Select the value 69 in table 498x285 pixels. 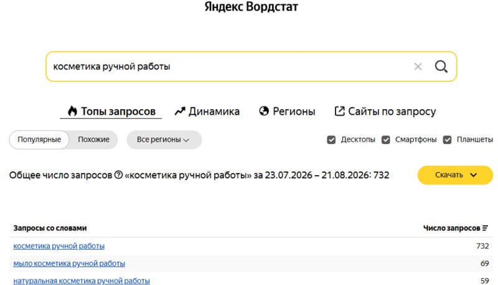click(485, 263)
